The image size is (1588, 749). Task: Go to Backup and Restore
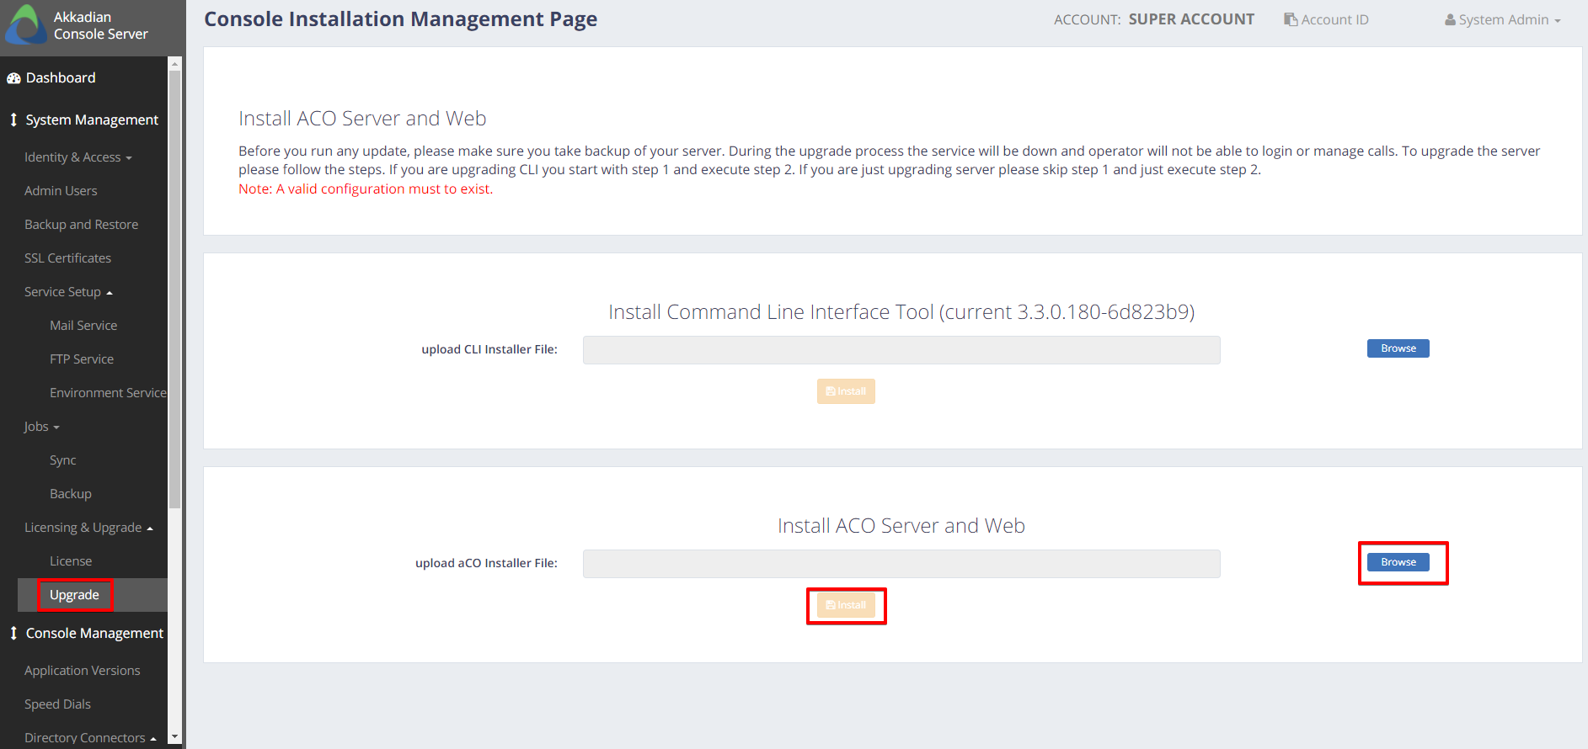click(x=81, y=225)
